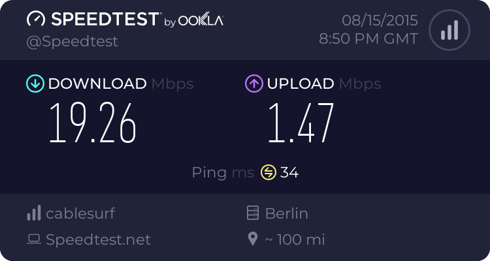Click the ping value 34
Screen dimensions: 490x261
(x=289, y=172)
